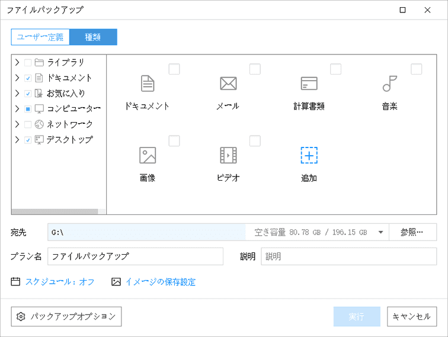
Task: Expand the ライブラリ tree node
Action: point(17,62)
